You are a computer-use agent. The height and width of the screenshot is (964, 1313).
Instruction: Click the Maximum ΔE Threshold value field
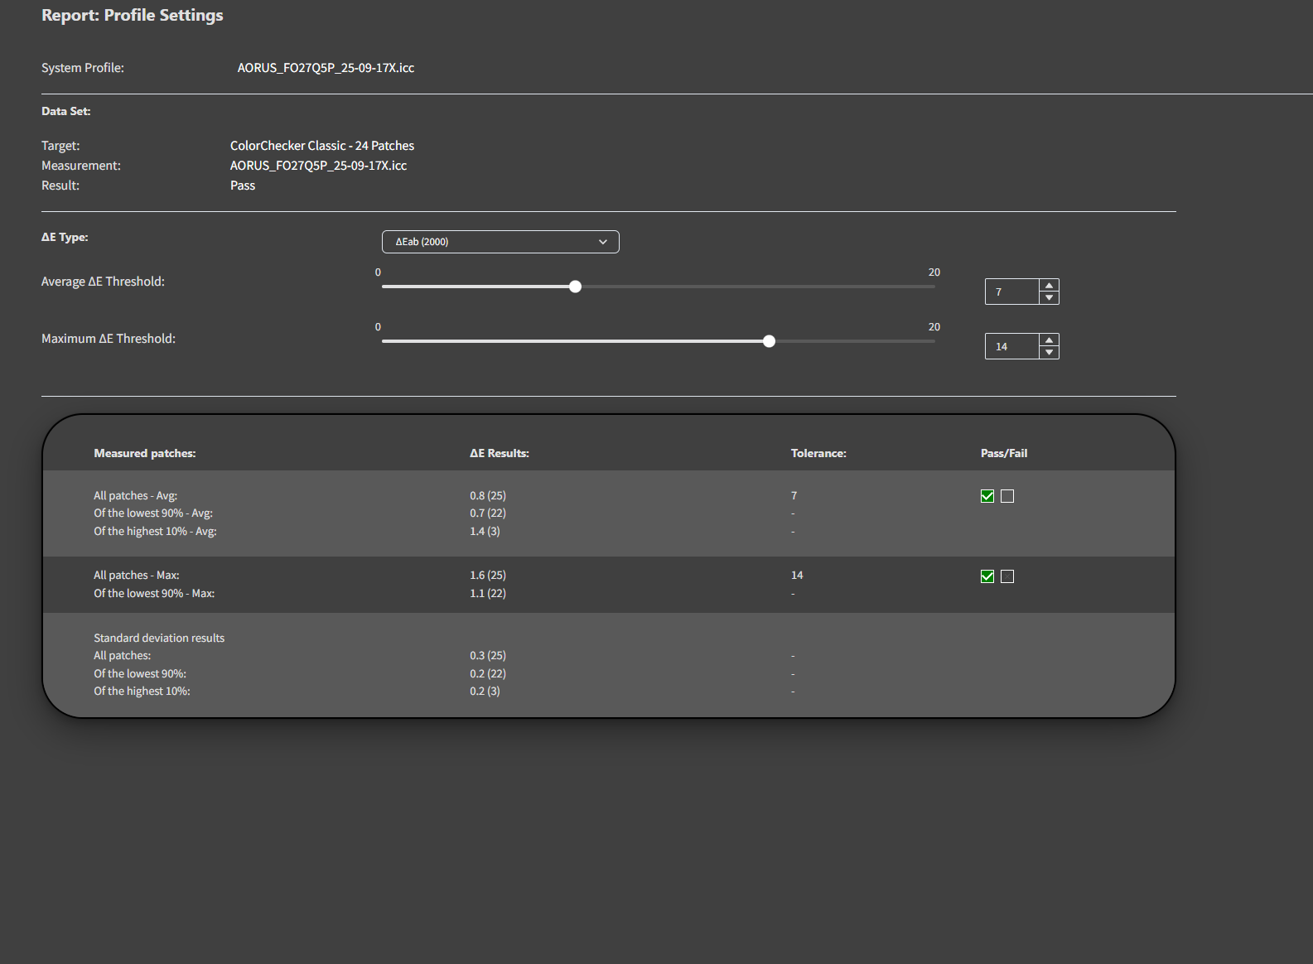(1012, 346)
